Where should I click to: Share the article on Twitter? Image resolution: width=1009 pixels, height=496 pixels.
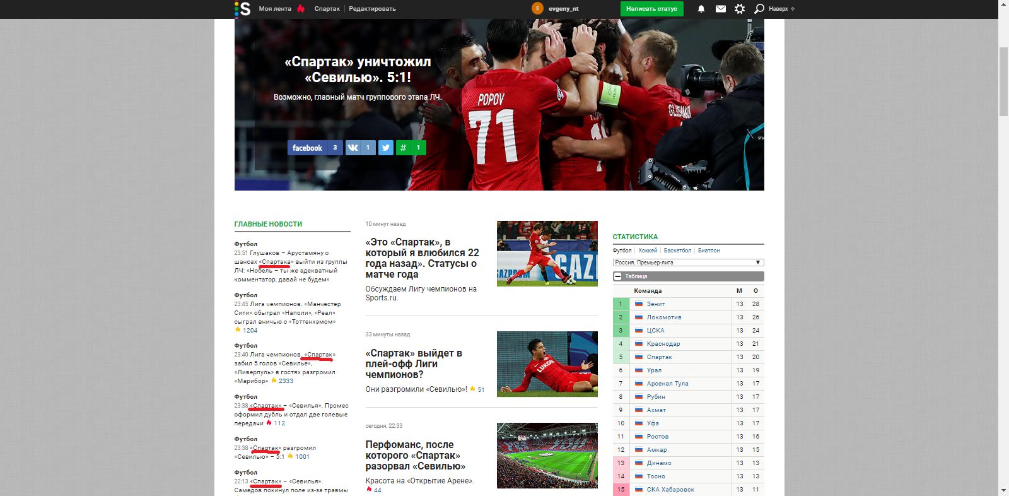point(386,148)
